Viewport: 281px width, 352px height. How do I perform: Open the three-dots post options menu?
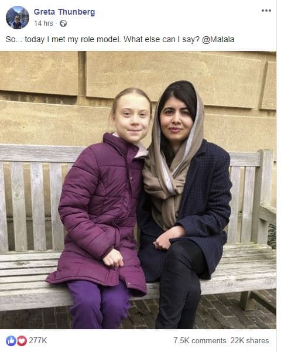coord(266,11)
